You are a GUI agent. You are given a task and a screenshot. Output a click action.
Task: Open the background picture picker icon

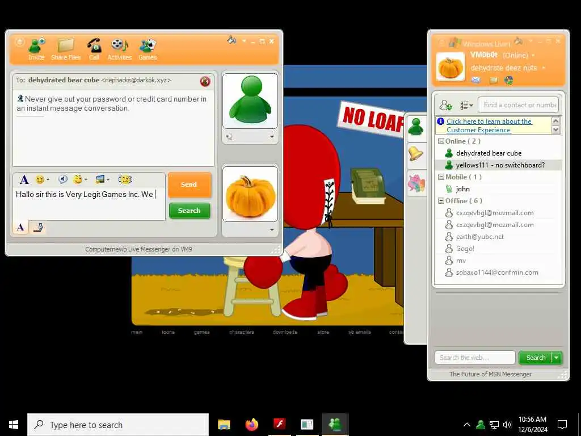100,180
